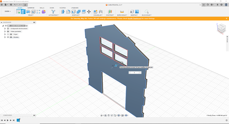
Task: Select the Shell tool icon
Action: point(73,12)
